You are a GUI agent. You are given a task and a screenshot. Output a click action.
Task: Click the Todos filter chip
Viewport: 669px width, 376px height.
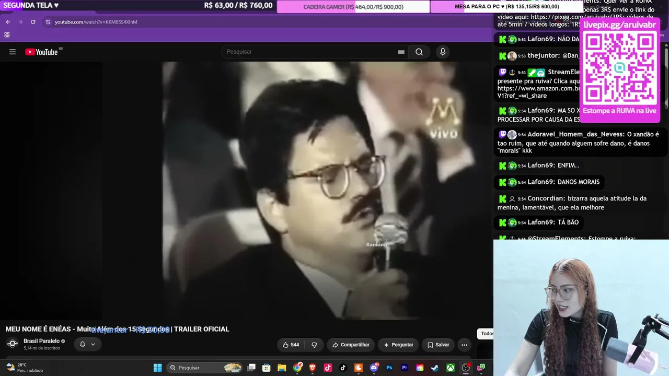(x=487, y=334)
